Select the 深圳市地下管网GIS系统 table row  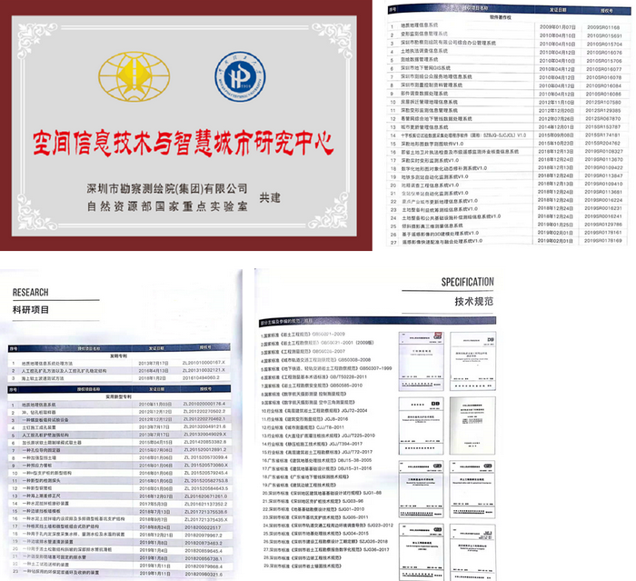click(x=421, y=68)
